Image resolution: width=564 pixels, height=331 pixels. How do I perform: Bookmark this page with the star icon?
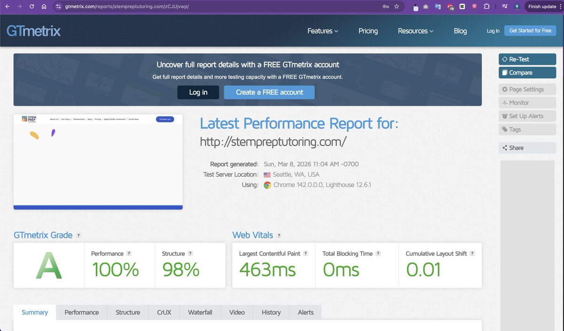[x=397, y=7]
